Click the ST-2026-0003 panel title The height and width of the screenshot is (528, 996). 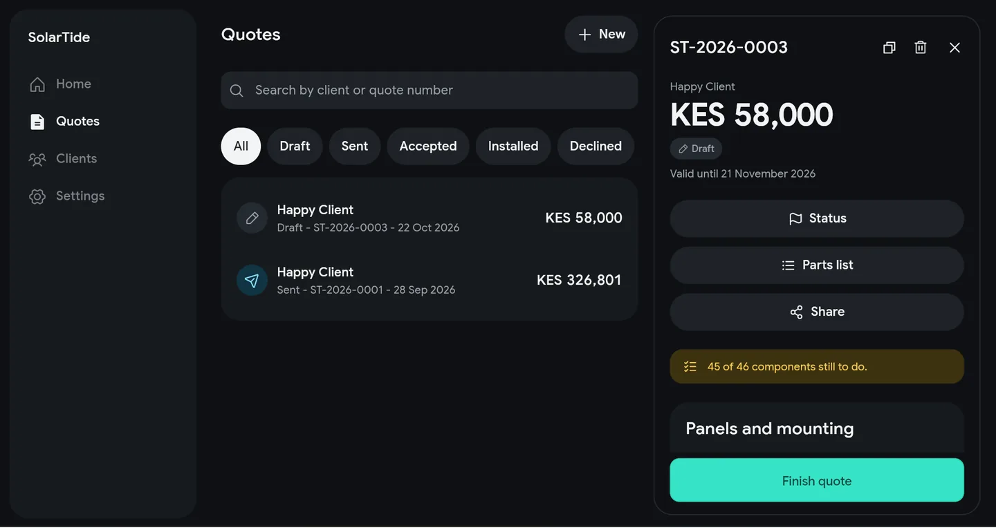point(729,47)
